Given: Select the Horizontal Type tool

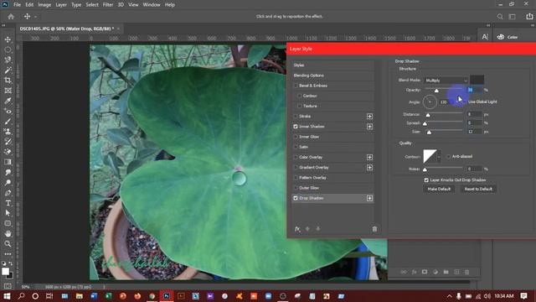Looking at the screenshot, I should click(8, 203).
